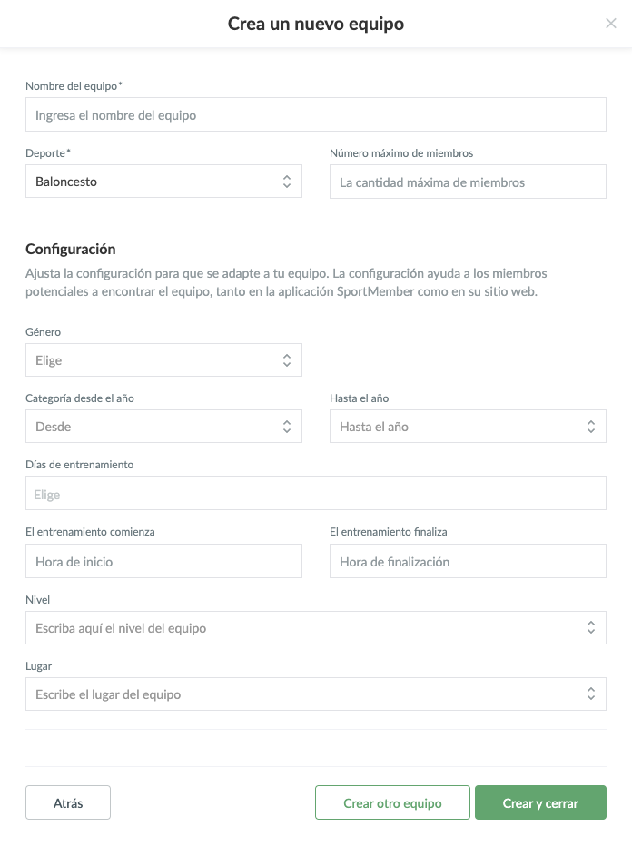Click the Deporte dropdown arrows icon
The width and height of the screenshot is (632, 846).
[x=287, y=182]
